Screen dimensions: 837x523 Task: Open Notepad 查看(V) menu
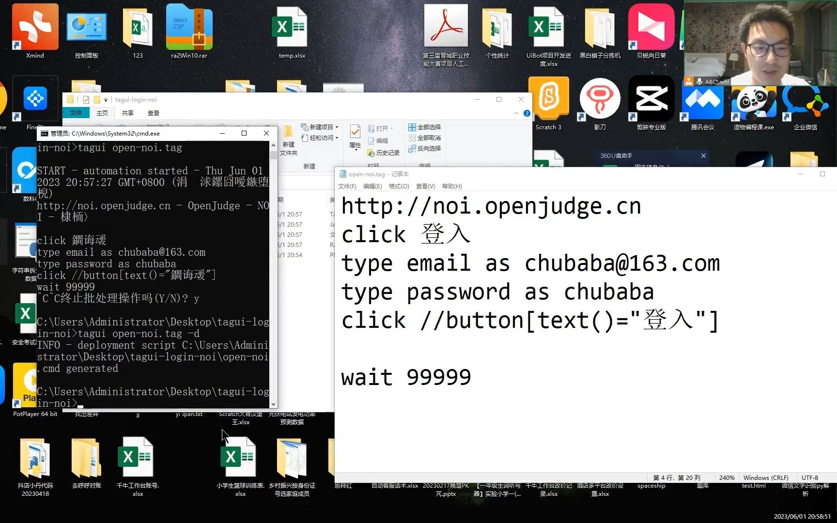[x=425, y=186]
